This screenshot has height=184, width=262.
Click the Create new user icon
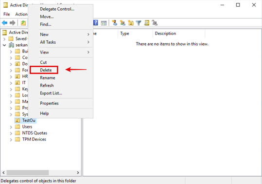(x=115, y=23)
